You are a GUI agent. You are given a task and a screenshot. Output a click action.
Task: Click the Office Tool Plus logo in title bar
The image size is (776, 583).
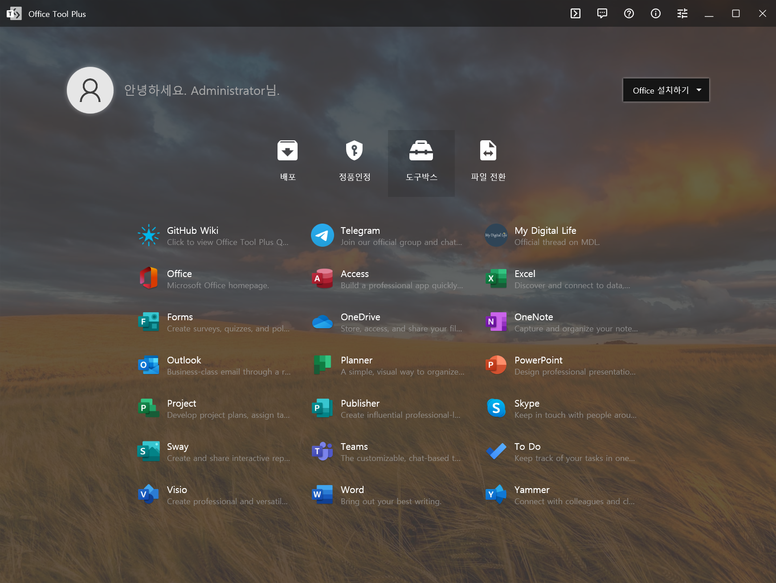tap(14, 13)
